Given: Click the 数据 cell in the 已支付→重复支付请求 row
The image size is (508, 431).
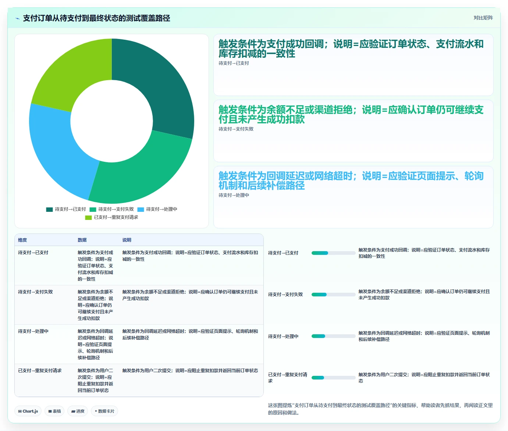Looking at the screenshot, I should click(96, 381).
